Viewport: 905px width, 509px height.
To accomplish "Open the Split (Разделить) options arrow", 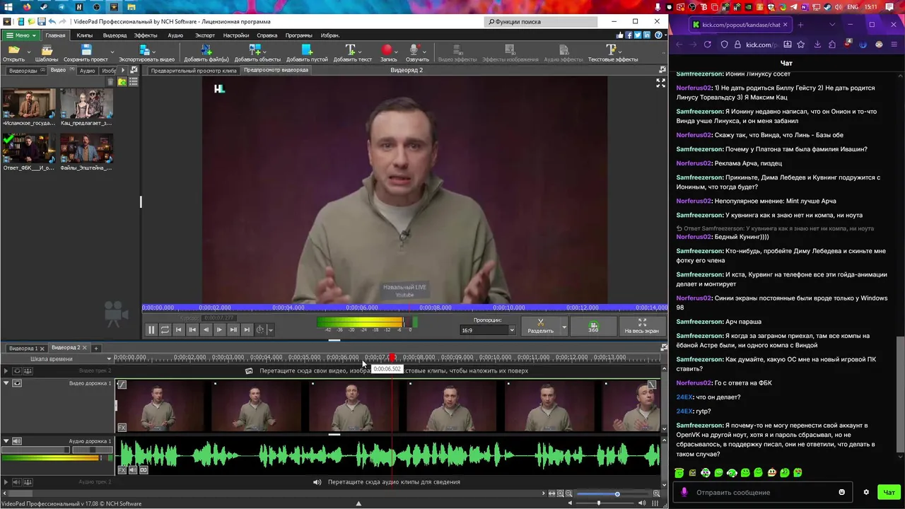I will click(564, 327).
